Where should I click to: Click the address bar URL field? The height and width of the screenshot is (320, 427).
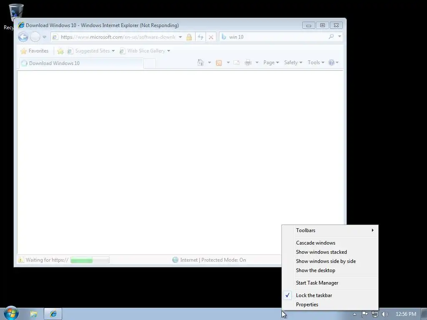118,37
